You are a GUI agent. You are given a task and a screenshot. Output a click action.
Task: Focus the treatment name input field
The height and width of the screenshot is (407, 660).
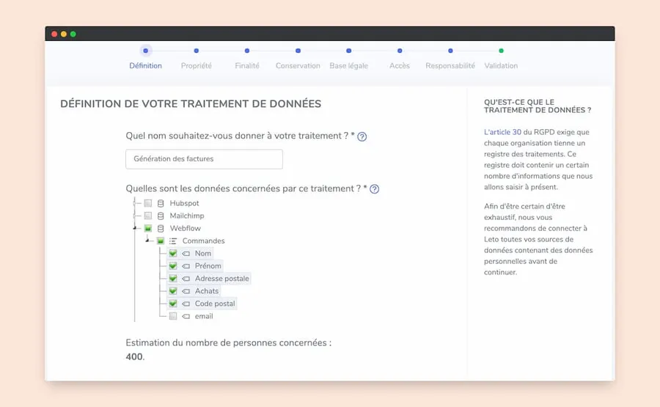pos(204,159)
